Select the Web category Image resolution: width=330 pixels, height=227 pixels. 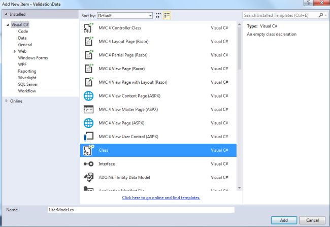(22, 51)
